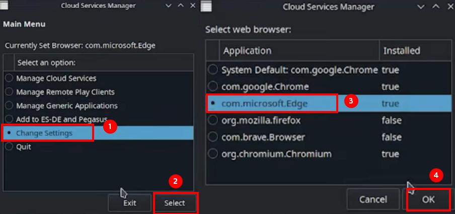The image size is (455, 214).
Task: Choose Add to ES-DE and Pegasus option
Action: click(x=9, y=119)
